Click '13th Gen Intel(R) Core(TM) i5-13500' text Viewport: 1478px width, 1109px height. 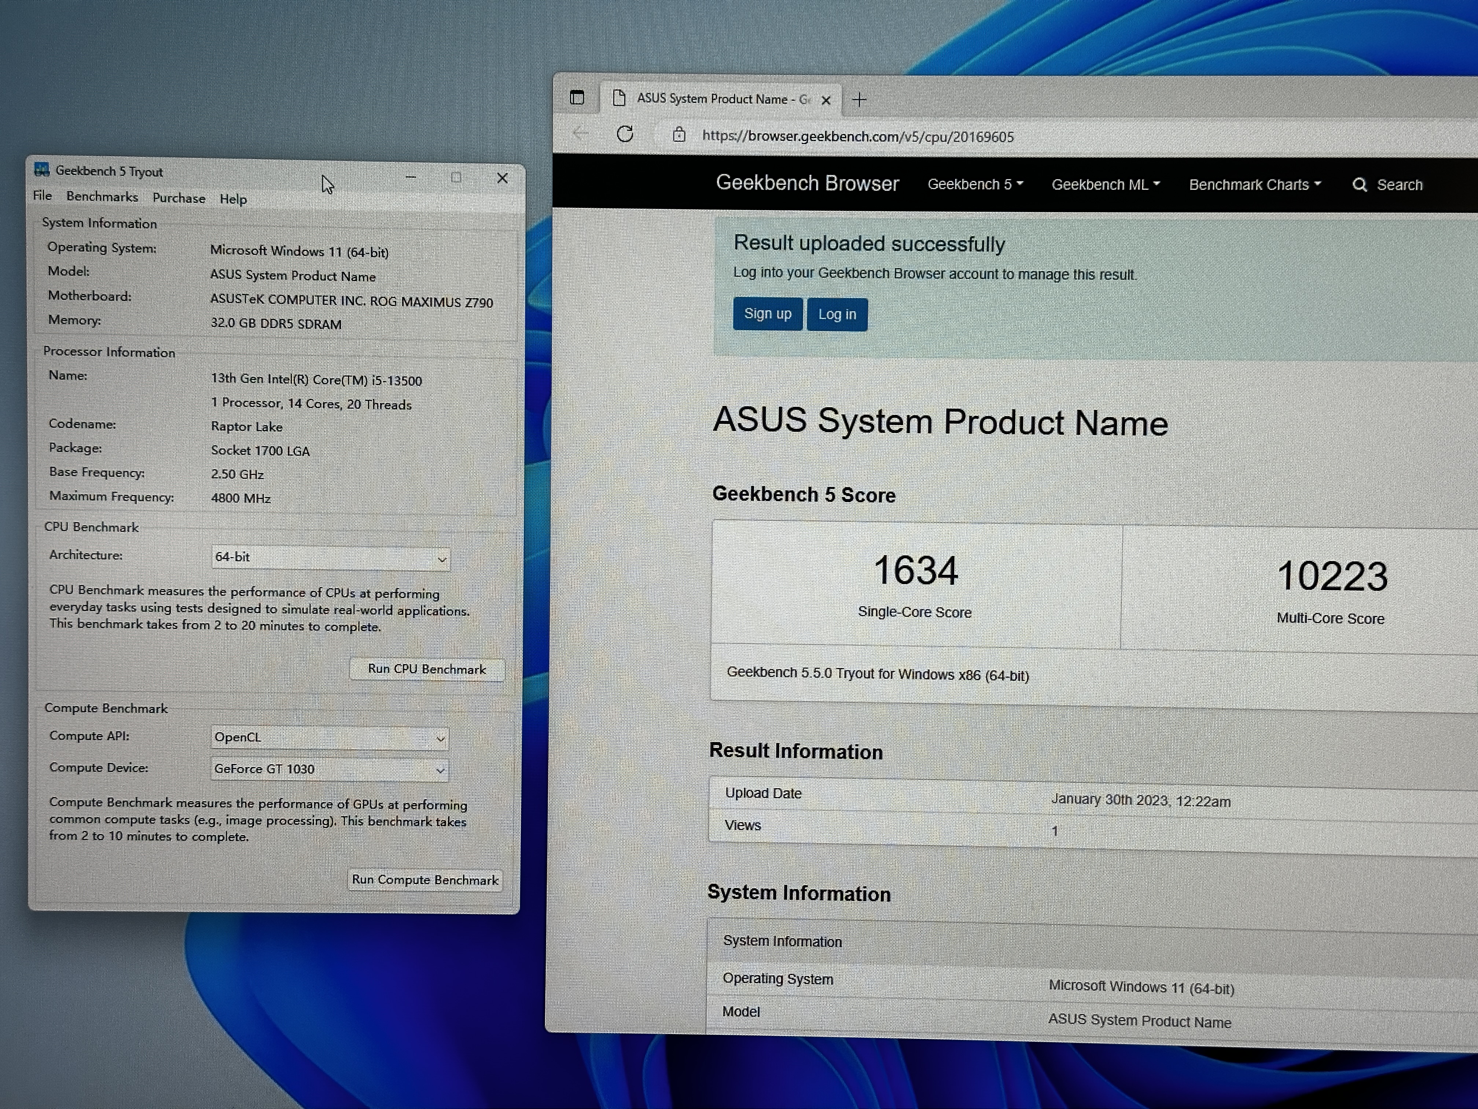(316, 380)
